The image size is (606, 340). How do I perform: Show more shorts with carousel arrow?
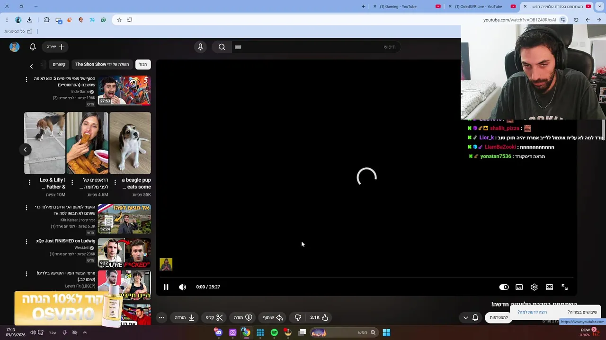pyautogui.click(x=25, y=150)
